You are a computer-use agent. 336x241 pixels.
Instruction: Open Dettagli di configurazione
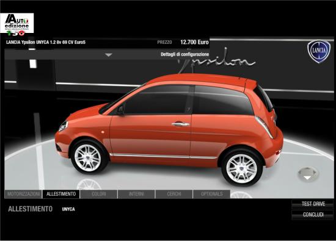(x=184, y=54)
